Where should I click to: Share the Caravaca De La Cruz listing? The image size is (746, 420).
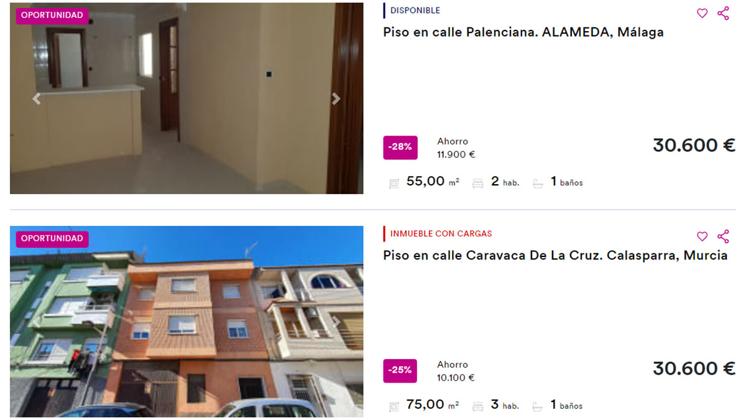(723, 236)
